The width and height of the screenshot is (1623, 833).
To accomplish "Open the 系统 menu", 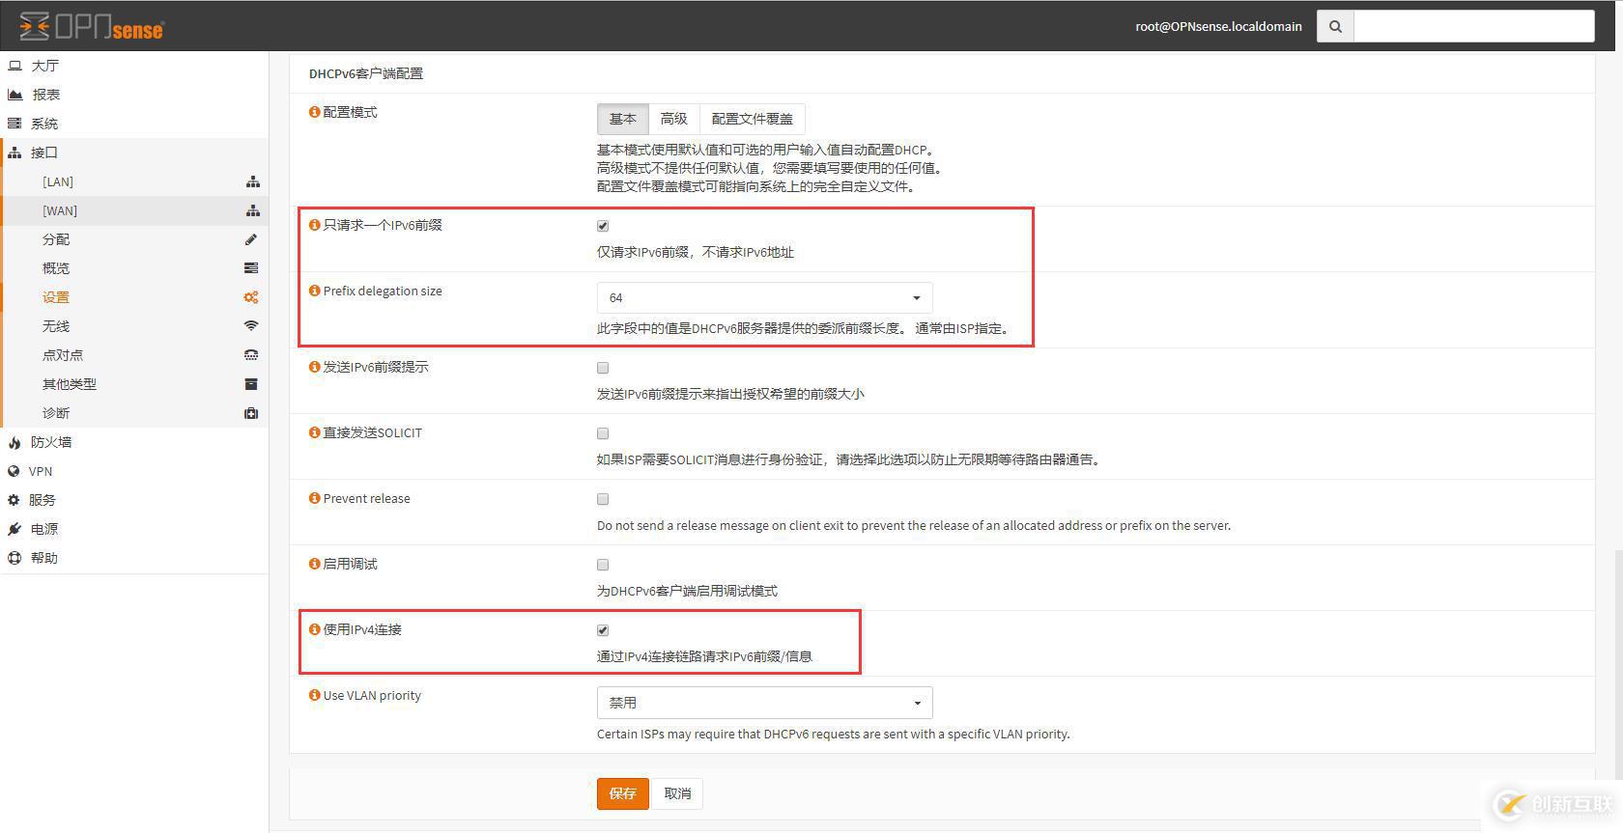I will tap(44, 124).
